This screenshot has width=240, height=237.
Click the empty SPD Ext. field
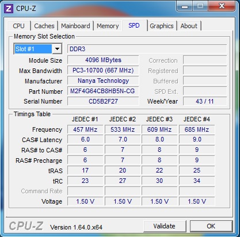(x=205, y=91)
